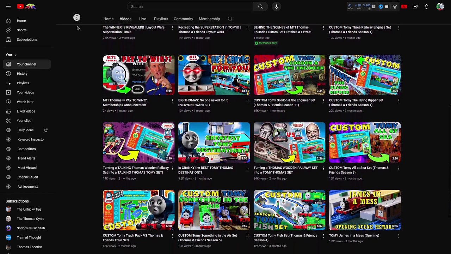
Task: Open Watch later in sidebar
Action: tap(27, 102)
